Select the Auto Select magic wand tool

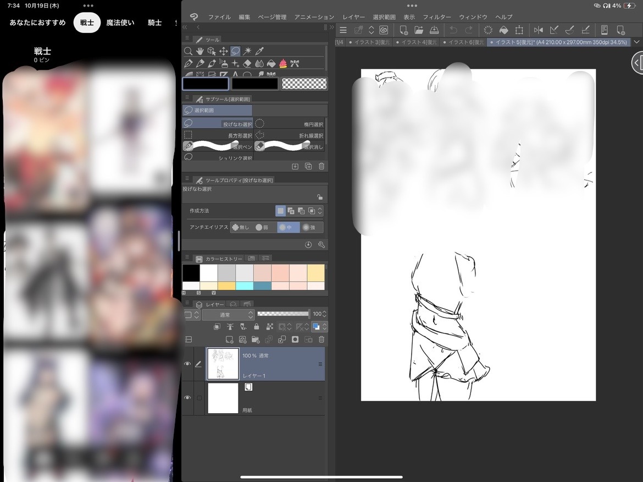coord(247,51)
